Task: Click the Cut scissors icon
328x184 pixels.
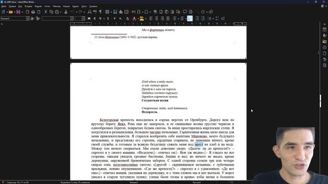Action: tap(46, 12)
